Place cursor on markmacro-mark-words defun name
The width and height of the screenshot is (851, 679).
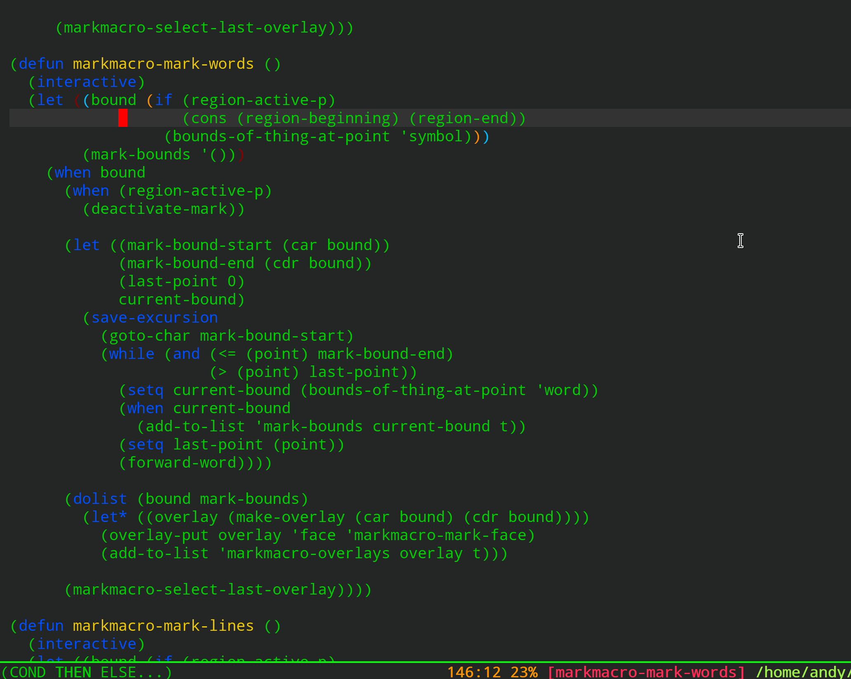coord(163,64)
